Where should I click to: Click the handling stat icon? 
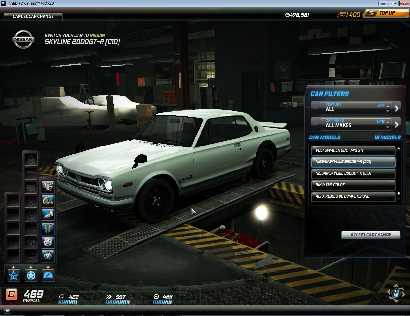coord(156,297)
